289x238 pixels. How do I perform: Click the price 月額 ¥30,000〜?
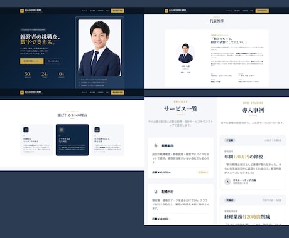point(161,172)
